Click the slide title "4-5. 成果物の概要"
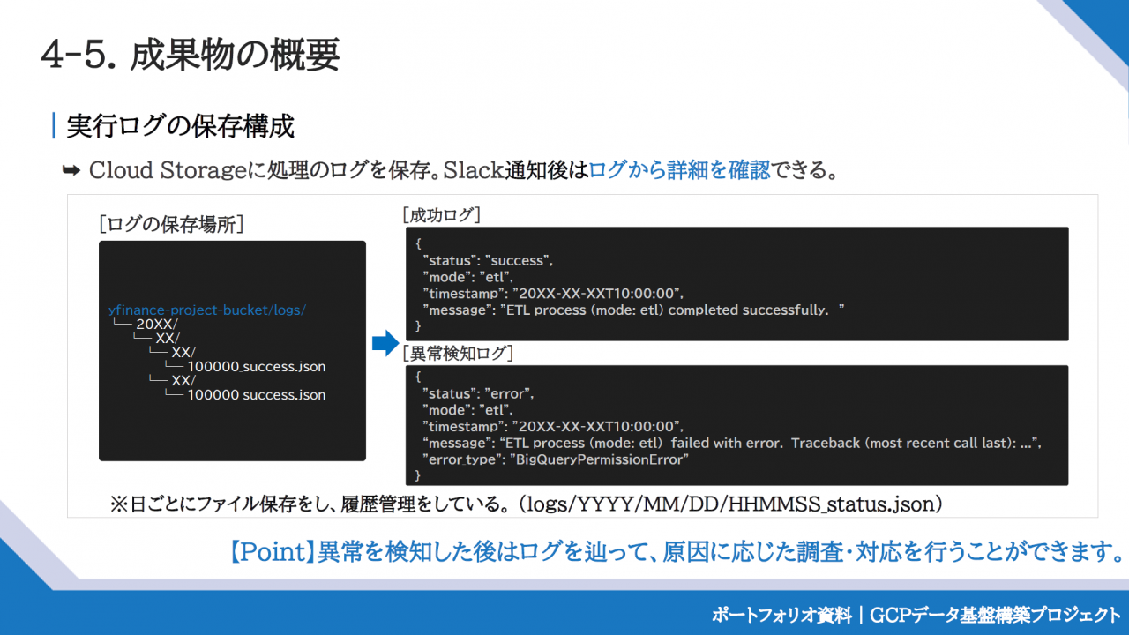This screenshot has width=1129, height=635. [x=190, y=55]
